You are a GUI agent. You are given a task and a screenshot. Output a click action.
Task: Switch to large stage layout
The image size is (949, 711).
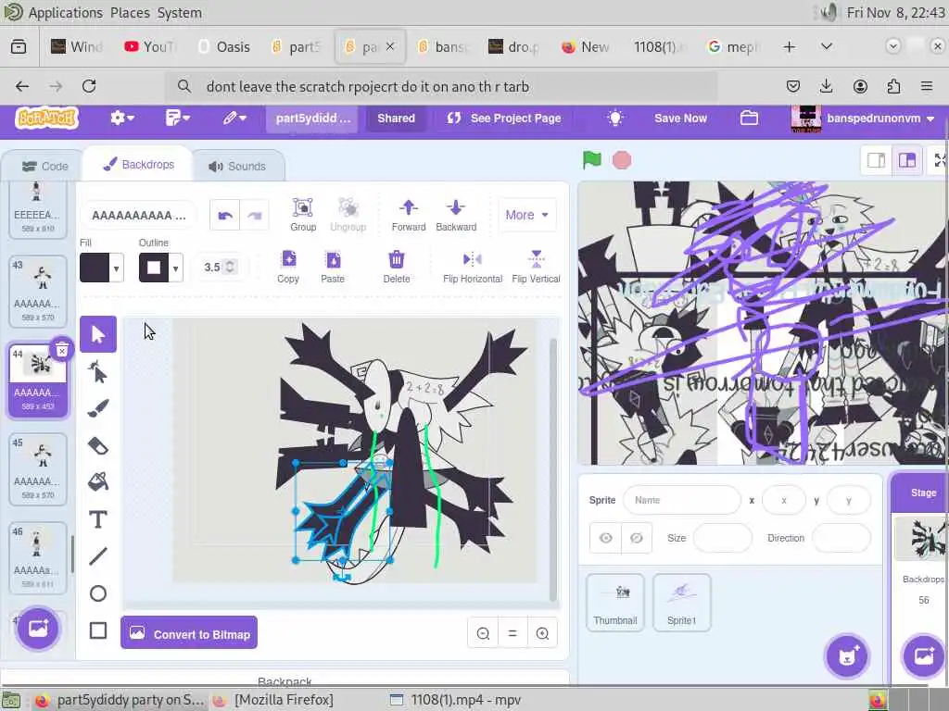(906, 160)
